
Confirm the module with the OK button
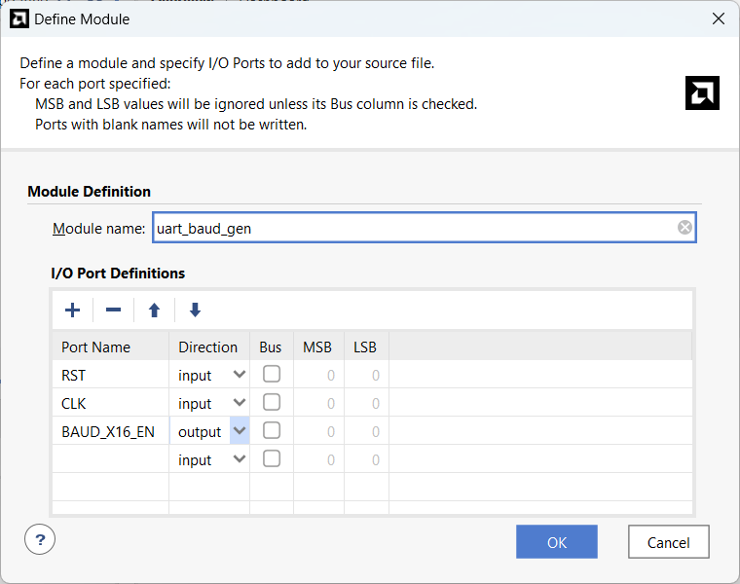coord(557,542)
